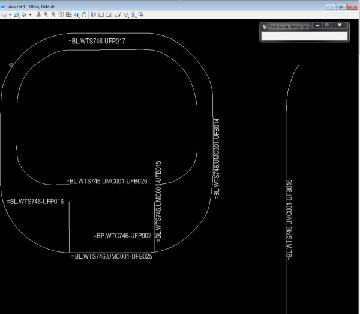
Task: Click the Update View icon
Action: [38, 14]
